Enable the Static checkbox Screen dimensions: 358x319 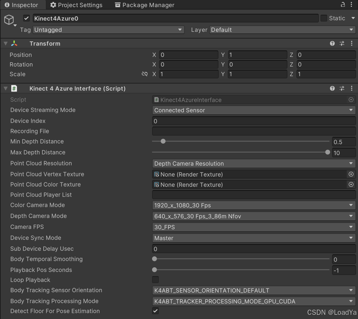tap(324, 18)
